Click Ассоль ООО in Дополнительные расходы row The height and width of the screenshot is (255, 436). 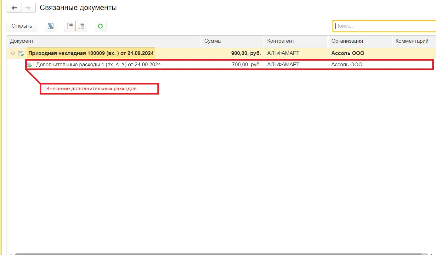coord(347,65)
